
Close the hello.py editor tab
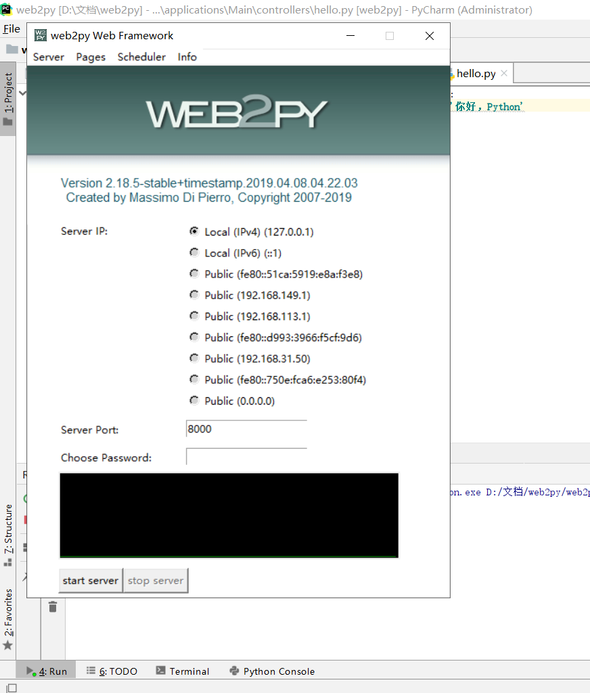pos(504,73)
